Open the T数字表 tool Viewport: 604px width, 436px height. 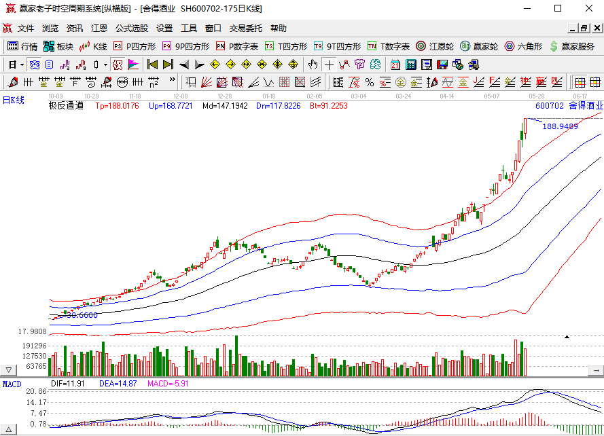389,47
